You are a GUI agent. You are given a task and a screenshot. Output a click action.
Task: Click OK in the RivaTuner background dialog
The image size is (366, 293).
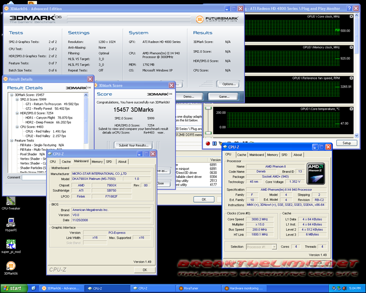(204, 199)
